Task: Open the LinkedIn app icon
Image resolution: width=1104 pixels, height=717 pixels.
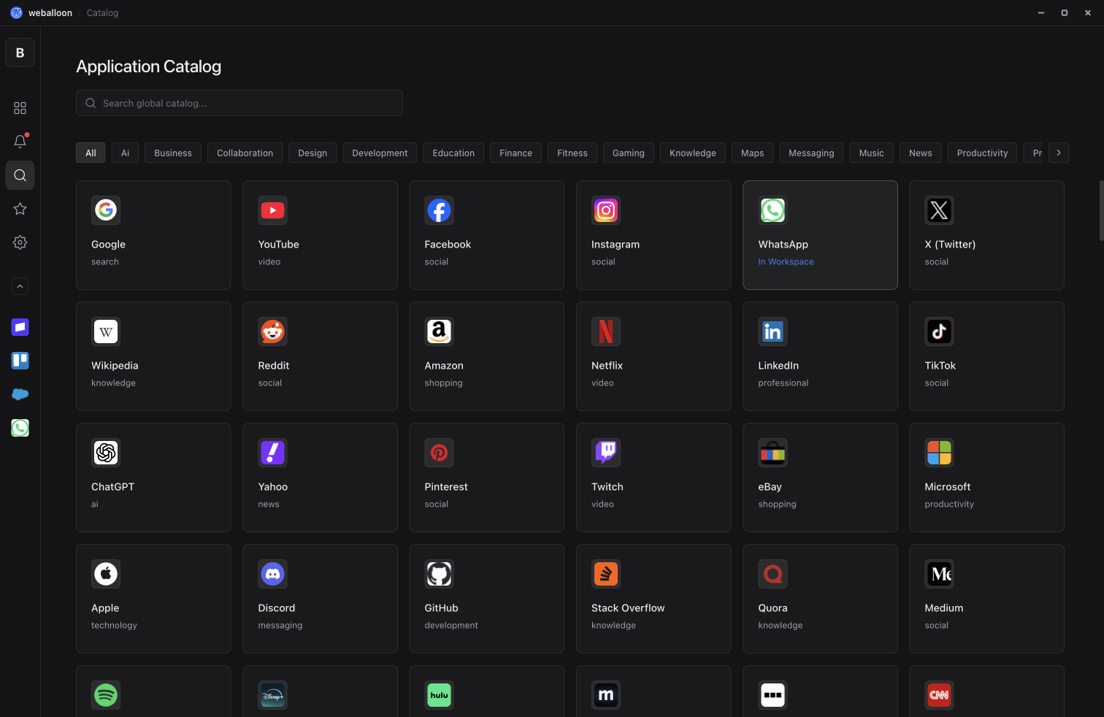Action: click(x=773, y=331)
